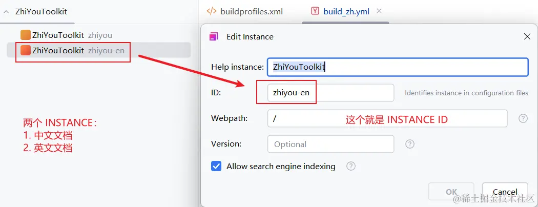Collapse the ZhiYouToolkit panel chevron
Viewport: 538px width, 207px height.
click(x=6, y=11)
